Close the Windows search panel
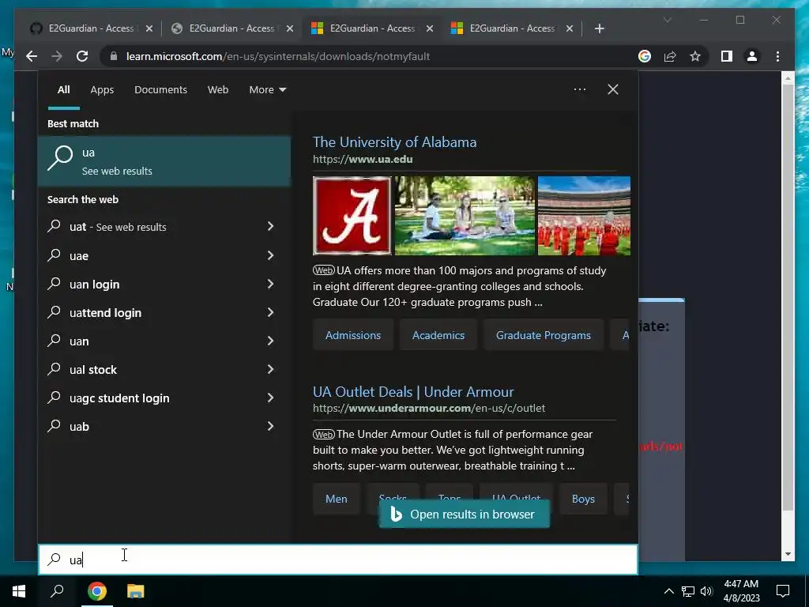Viewport: 809px width, 607px height. 613,89
